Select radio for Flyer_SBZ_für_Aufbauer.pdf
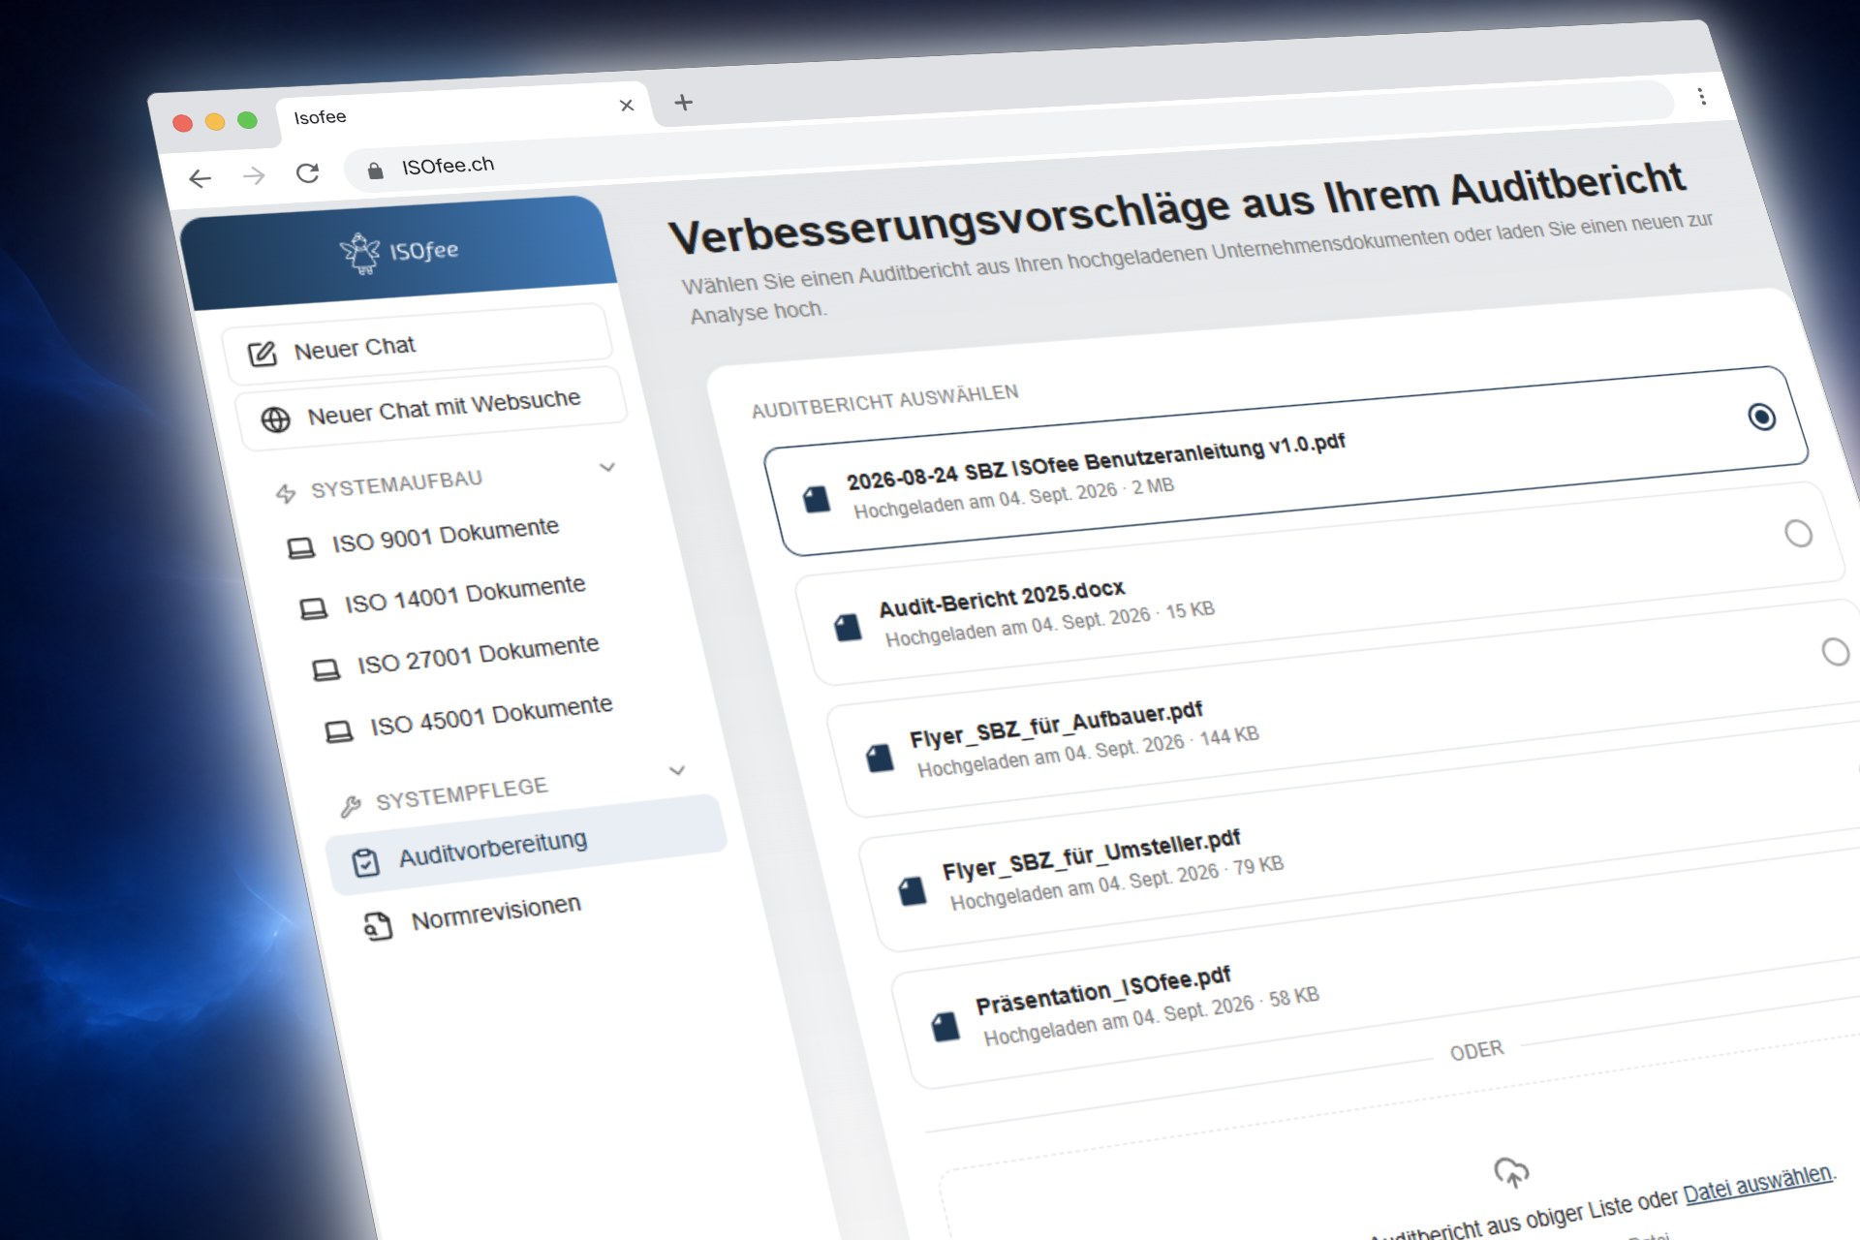Screen dimensions: 1860x1240 click(x=1835, y=652)
